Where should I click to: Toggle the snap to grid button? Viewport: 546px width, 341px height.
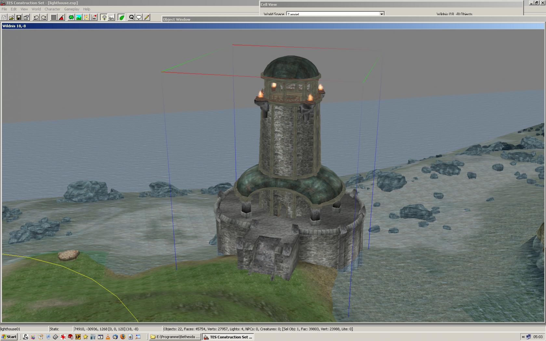[54, 18]
